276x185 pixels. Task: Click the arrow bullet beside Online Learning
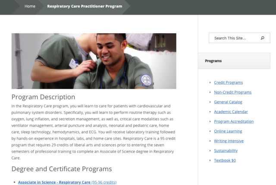click(210, 131)
